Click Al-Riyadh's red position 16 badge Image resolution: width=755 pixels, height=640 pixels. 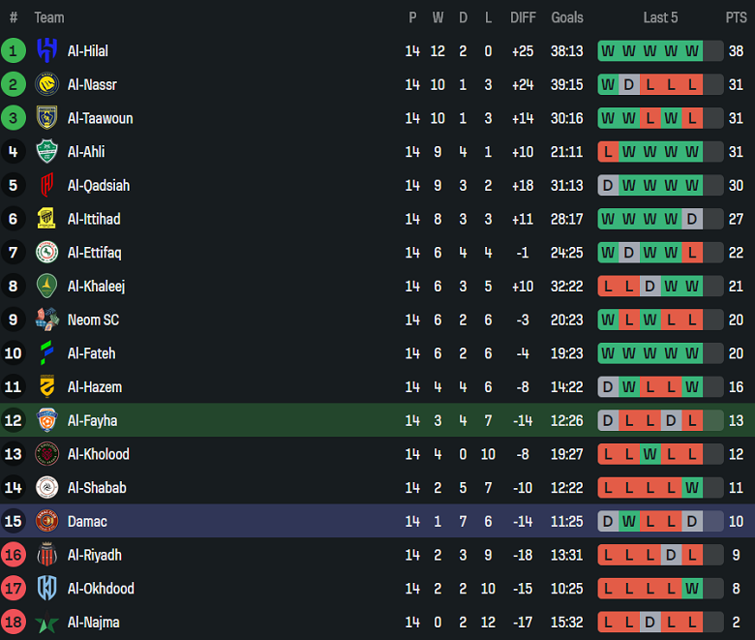[14, 555]
